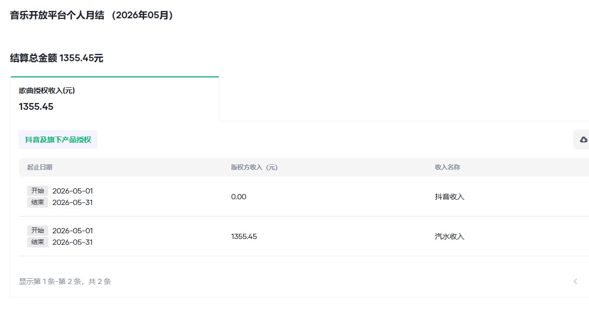Screen dimensions: 589x330
Task: Click pagination text 显示第 1 条-第 2 条
Action: pyautogui.click(x=50, y=281)
